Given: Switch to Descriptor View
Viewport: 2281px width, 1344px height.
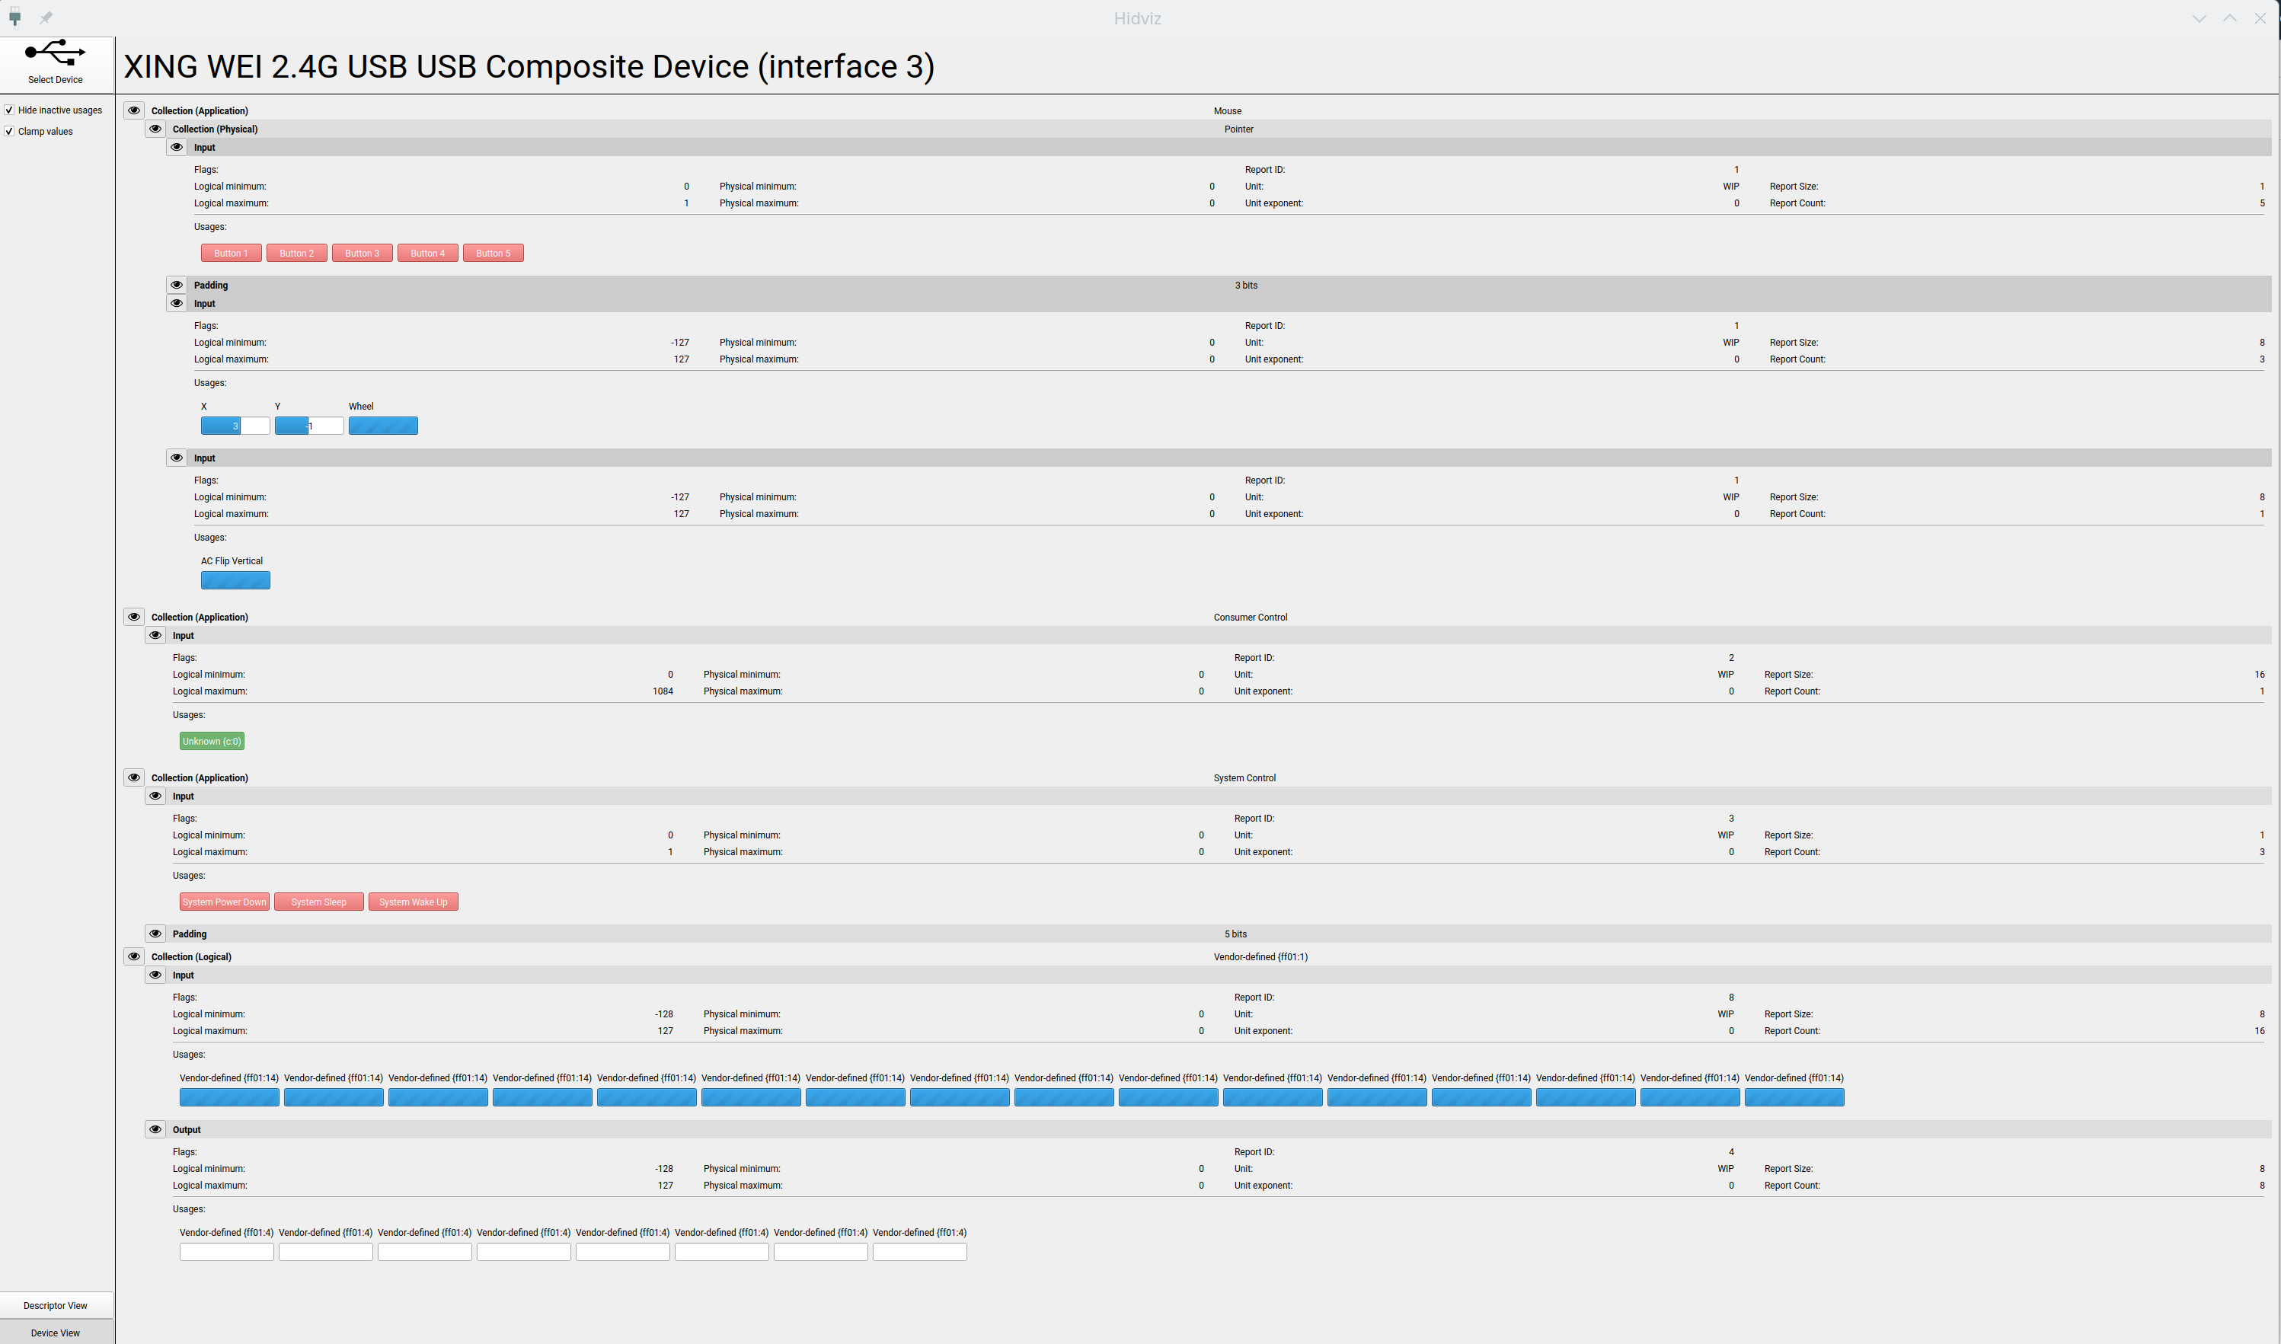Looking at the screenshot, I should tap(56, 1305).
